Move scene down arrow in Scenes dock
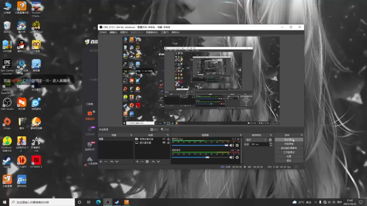 click(x=117, y=162)
